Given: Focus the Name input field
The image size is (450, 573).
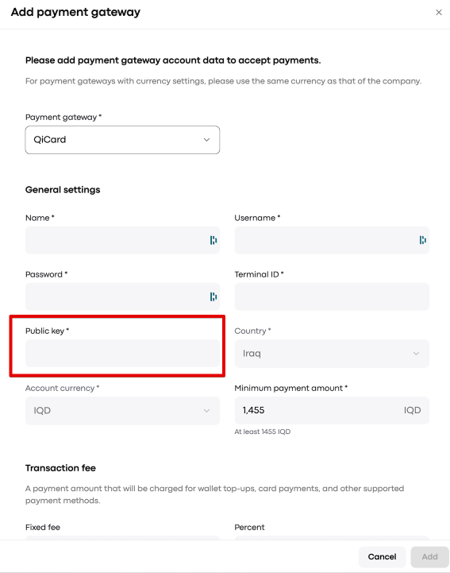Looking at the screenshot, I should 122,240.
